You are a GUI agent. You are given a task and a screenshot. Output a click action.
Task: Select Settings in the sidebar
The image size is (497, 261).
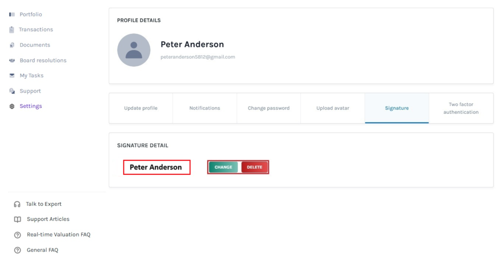[x=31, y=107]
